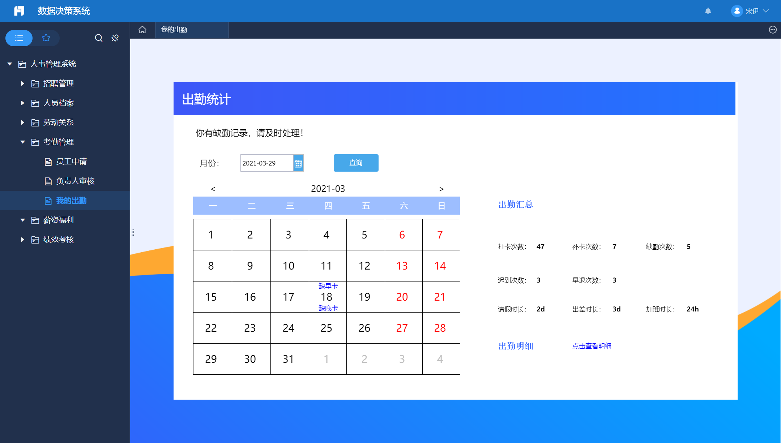Click the search icon in sidebar

pos(98,38)
